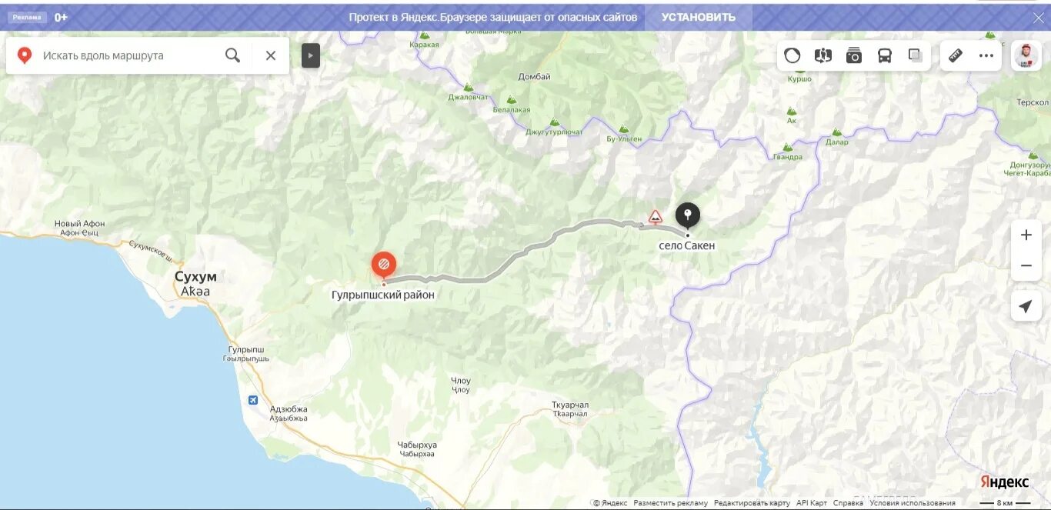Click the 'Гулрыпш' town label
Screen dimensions: 1051x510
pos(246,349)
